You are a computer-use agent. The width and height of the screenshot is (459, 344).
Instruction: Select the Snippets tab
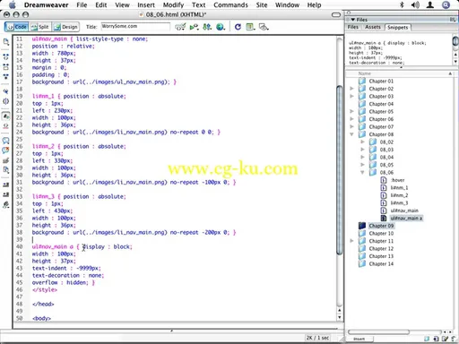click(x=397, y=28)
